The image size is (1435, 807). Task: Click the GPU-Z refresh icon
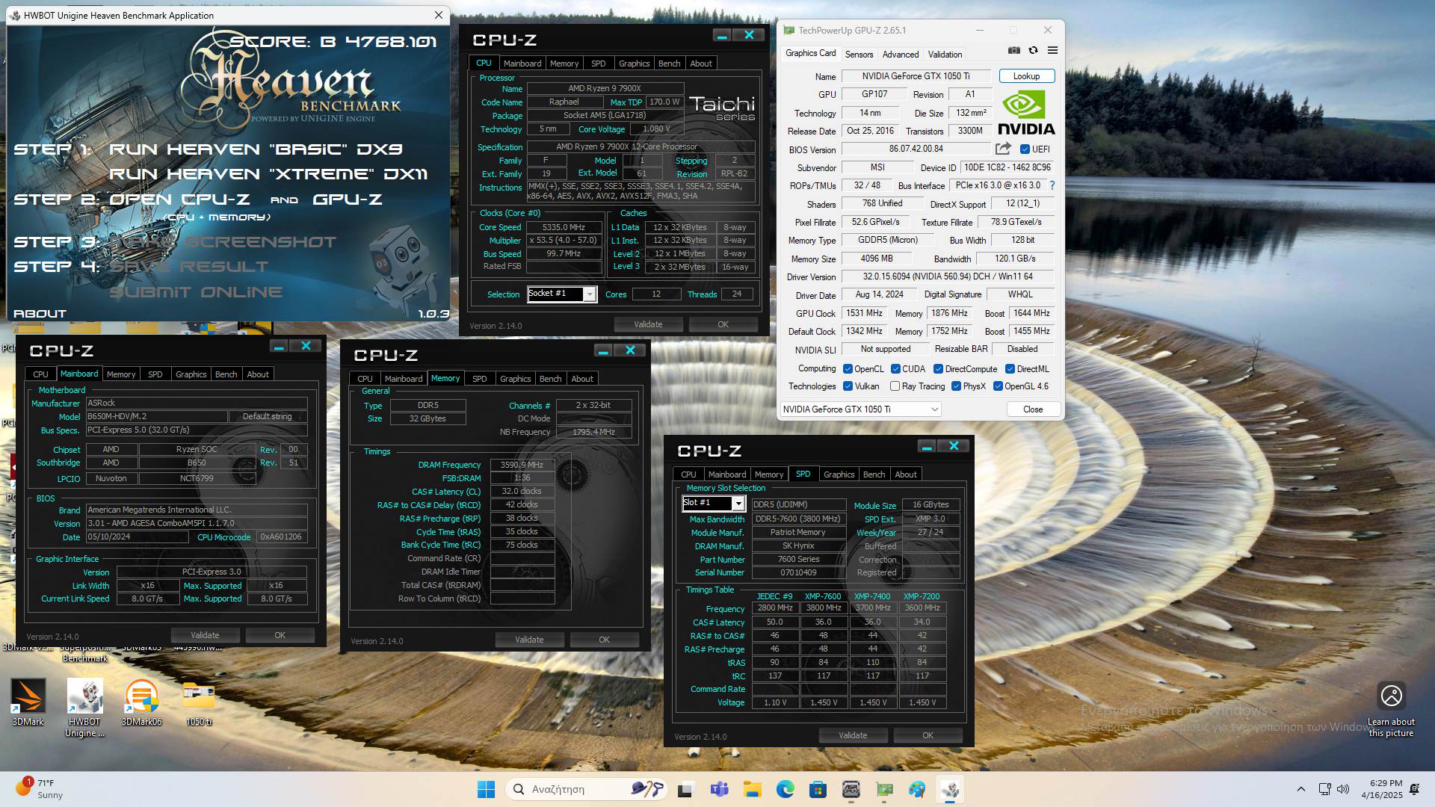tap(1033, 50)
